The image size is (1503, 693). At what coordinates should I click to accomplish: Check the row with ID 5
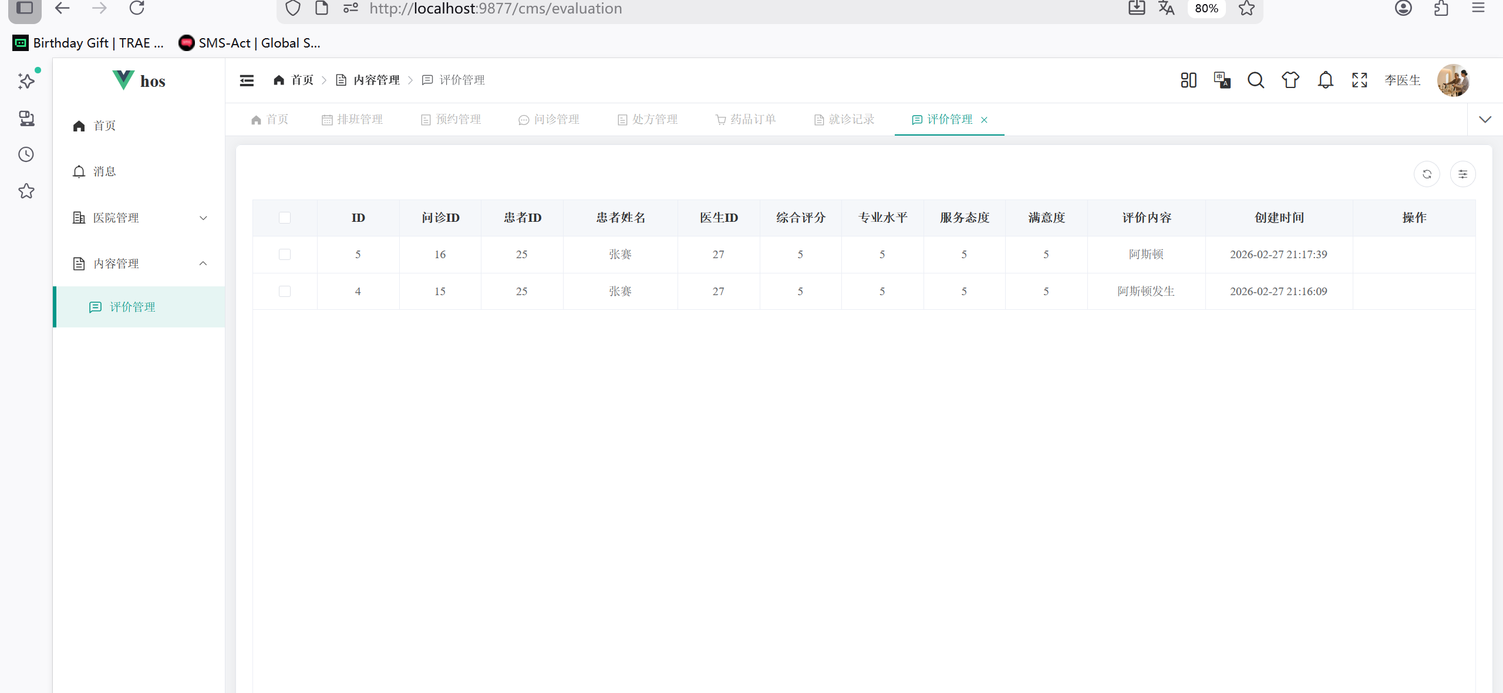click(x=285, y=255)
